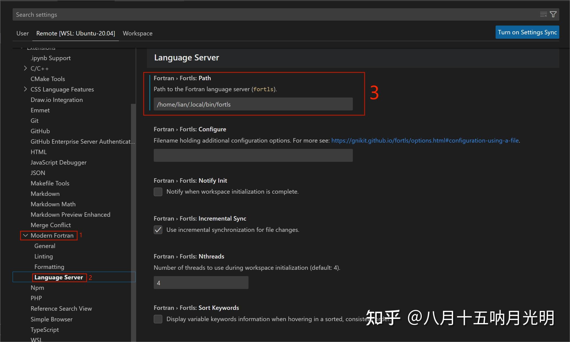
Task: Switch to the Workspace settings tab
Action: pos(138,33)
